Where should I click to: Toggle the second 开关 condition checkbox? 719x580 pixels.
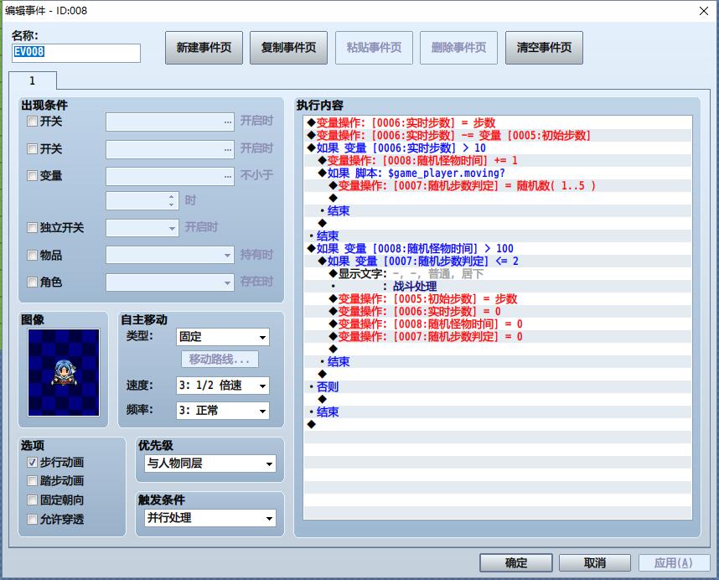tap(32, 148)
